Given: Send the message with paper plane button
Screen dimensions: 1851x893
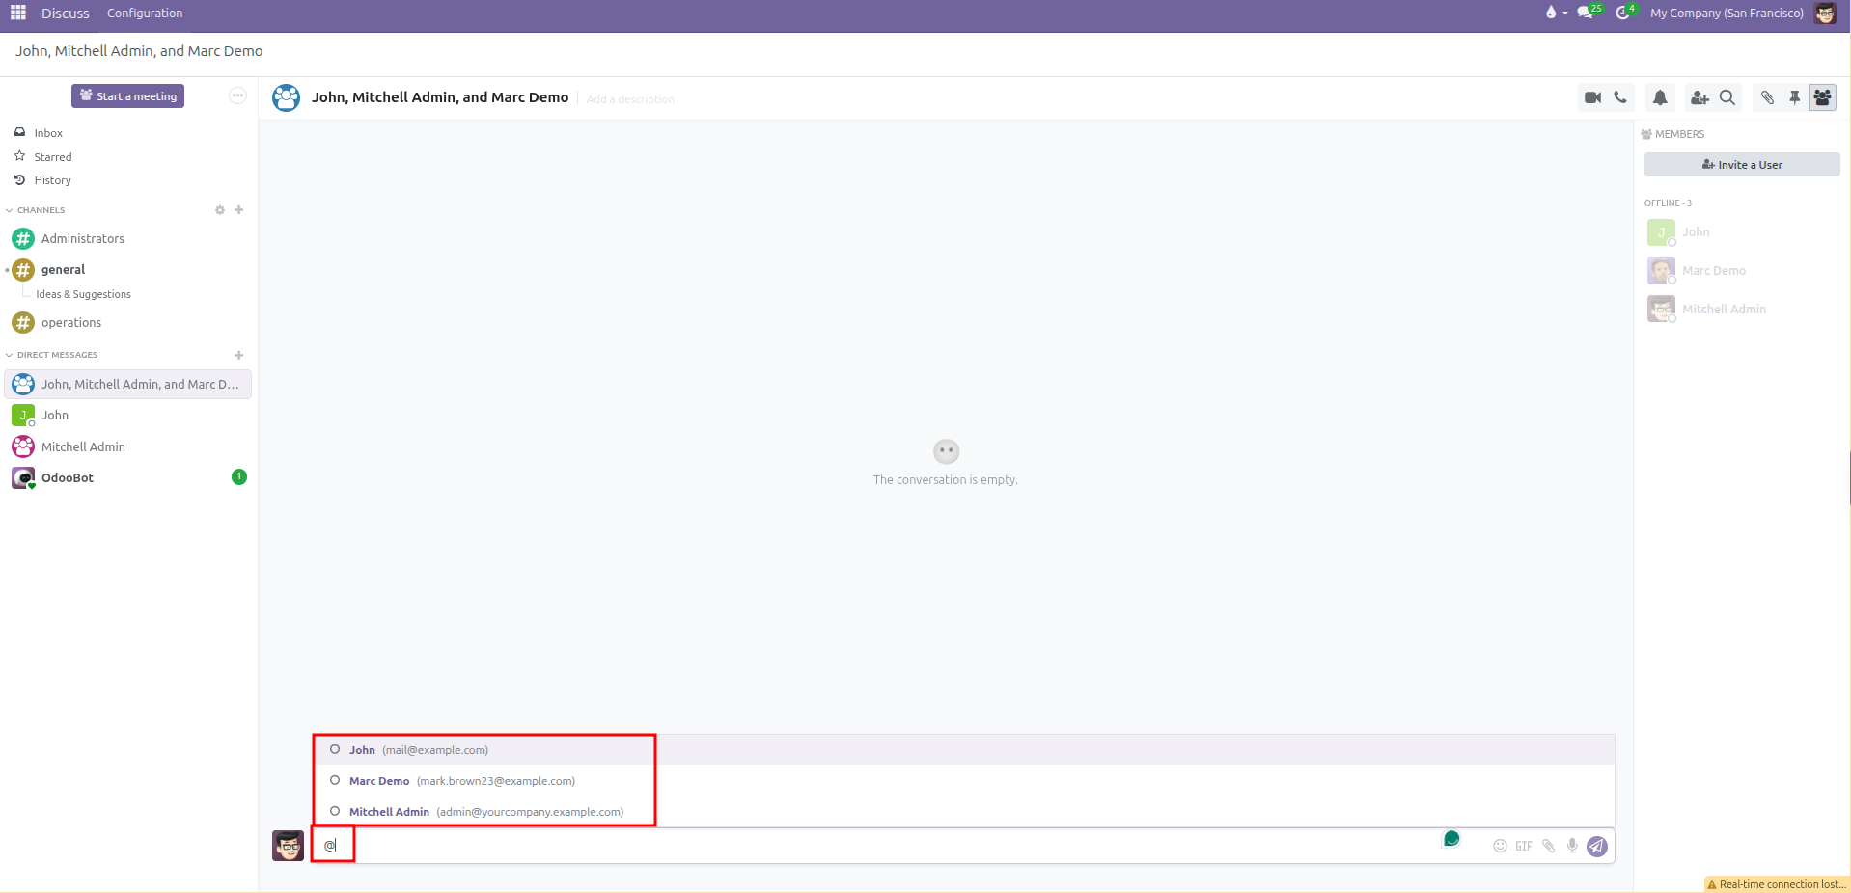Looking at the screenshot, I should [x=1597, y=846].
